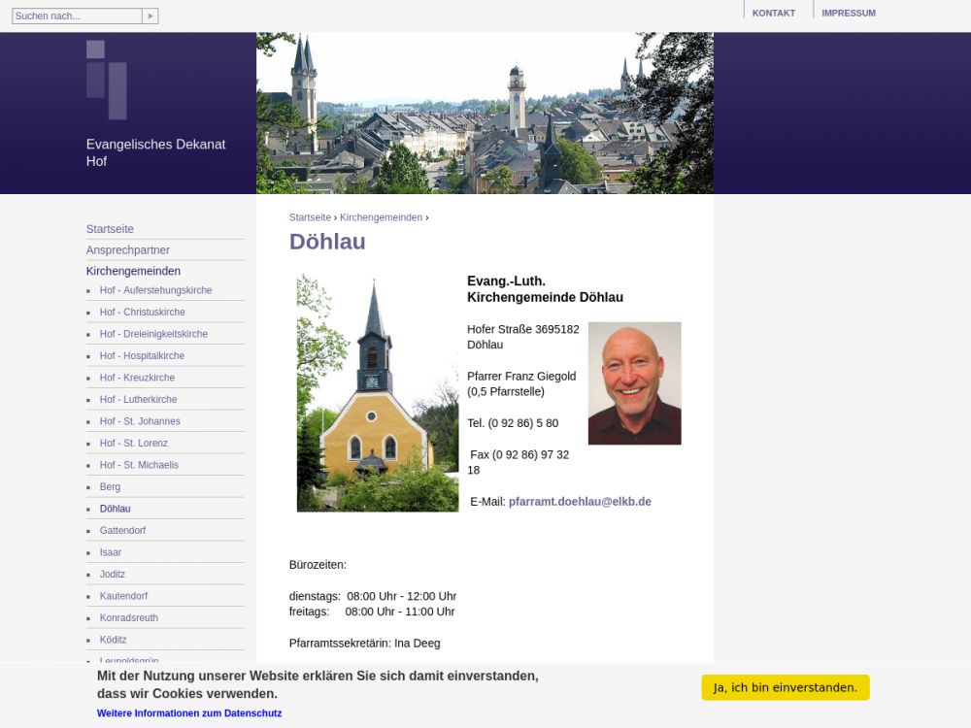Open the KONTAKT page
The height and width of the screenshot is (728, 971).
773,14
